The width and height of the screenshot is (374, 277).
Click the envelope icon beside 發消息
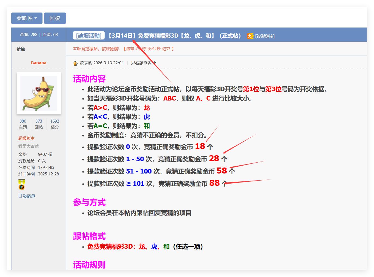(x=20, y=196)
